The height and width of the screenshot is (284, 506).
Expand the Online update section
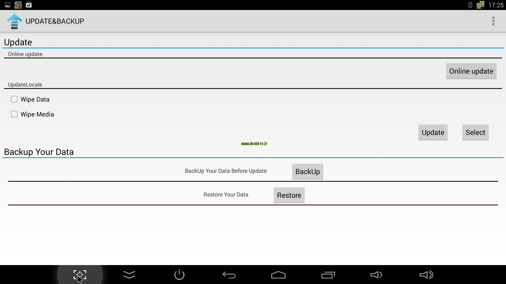click(x=25, y=54)
